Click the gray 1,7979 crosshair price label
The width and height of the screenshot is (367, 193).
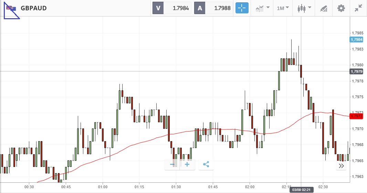coord(356,71)
